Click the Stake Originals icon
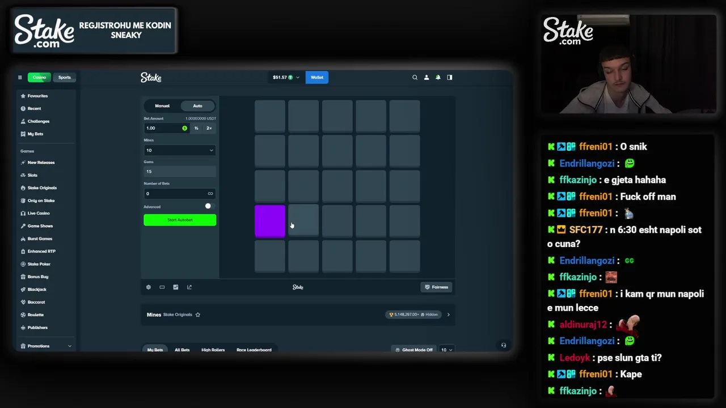This screenshot has width=726, height=408. click(x=23, y=188)
